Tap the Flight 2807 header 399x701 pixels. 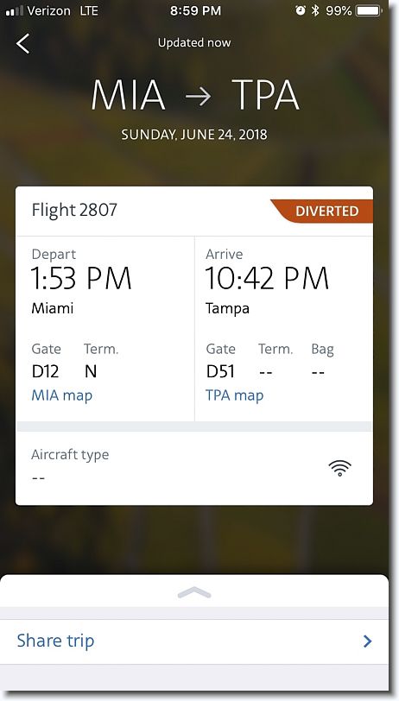[74, 210]
